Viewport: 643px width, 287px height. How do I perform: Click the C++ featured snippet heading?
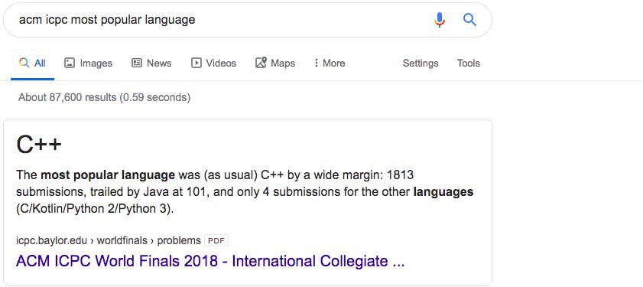coord(39,145)
